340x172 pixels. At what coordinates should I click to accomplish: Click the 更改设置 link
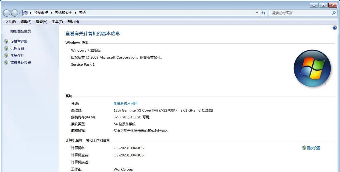point(313,148)
